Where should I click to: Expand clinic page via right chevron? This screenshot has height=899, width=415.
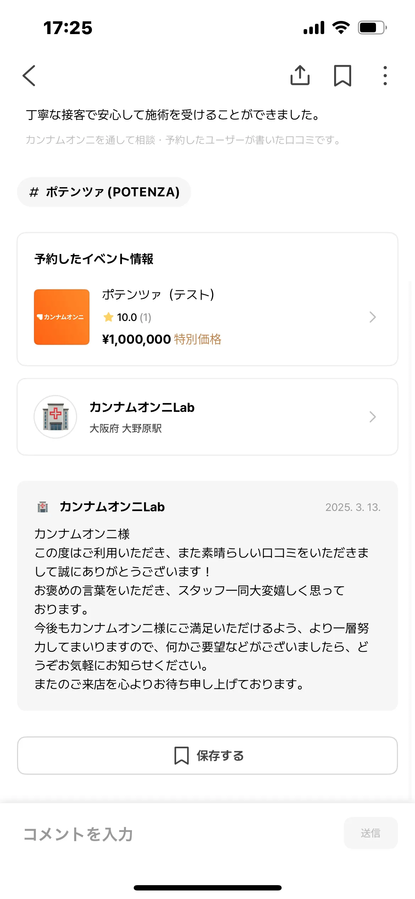point(372,416)
